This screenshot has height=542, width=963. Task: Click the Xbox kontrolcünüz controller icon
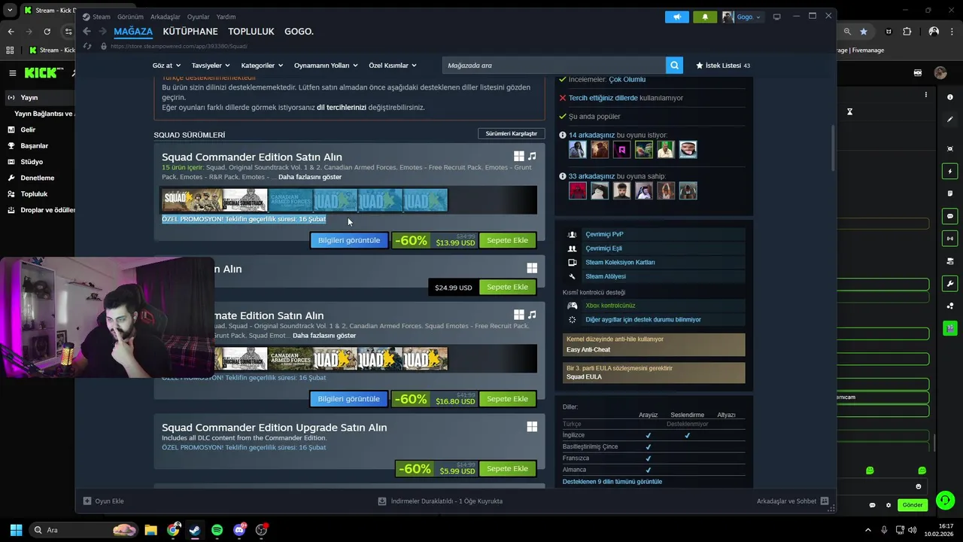[x=573, y=306]
